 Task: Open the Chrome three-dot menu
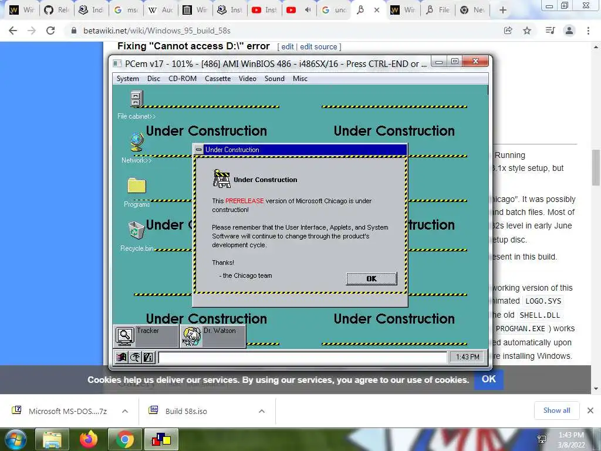[x=588, y=31]
